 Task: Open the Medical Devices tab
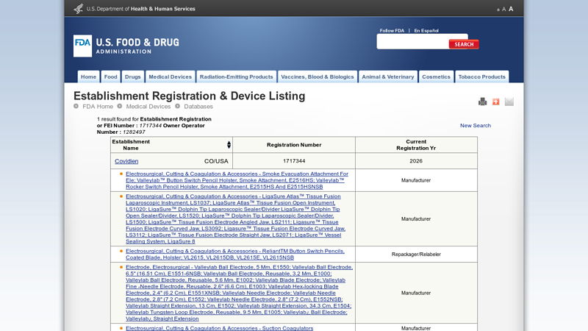point(171,76)
